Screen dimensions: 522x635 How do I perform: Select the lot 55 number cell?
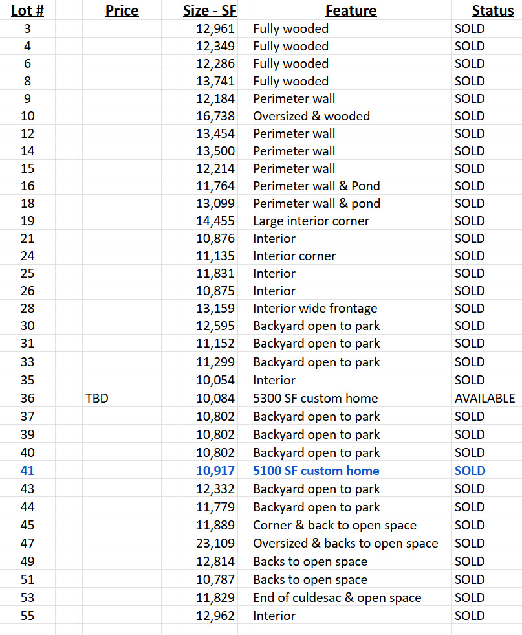tap(28, 616)
